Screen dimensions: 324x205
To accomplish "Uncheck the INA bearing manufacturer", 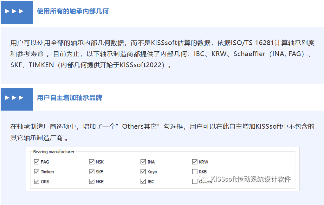I will tap(143, 162).
